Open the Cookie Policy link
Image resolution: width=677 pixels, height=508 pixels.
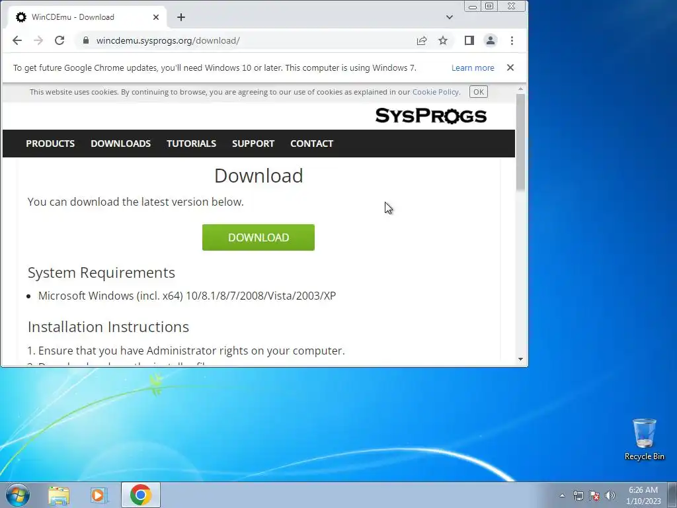click(x=436, y=92)
